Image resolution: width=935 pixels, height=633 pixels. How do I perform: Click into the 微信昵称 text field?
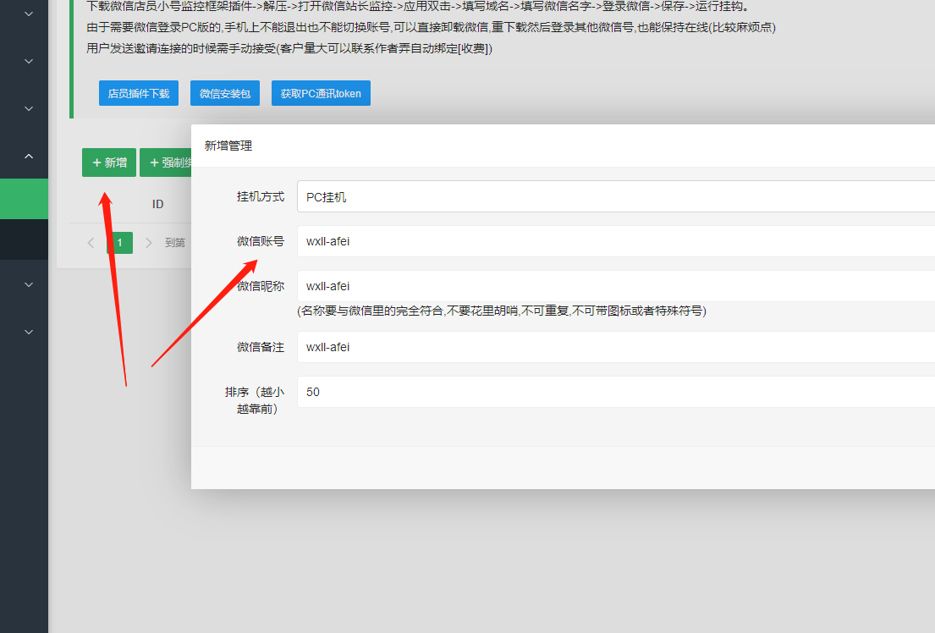tap(615, 286)
